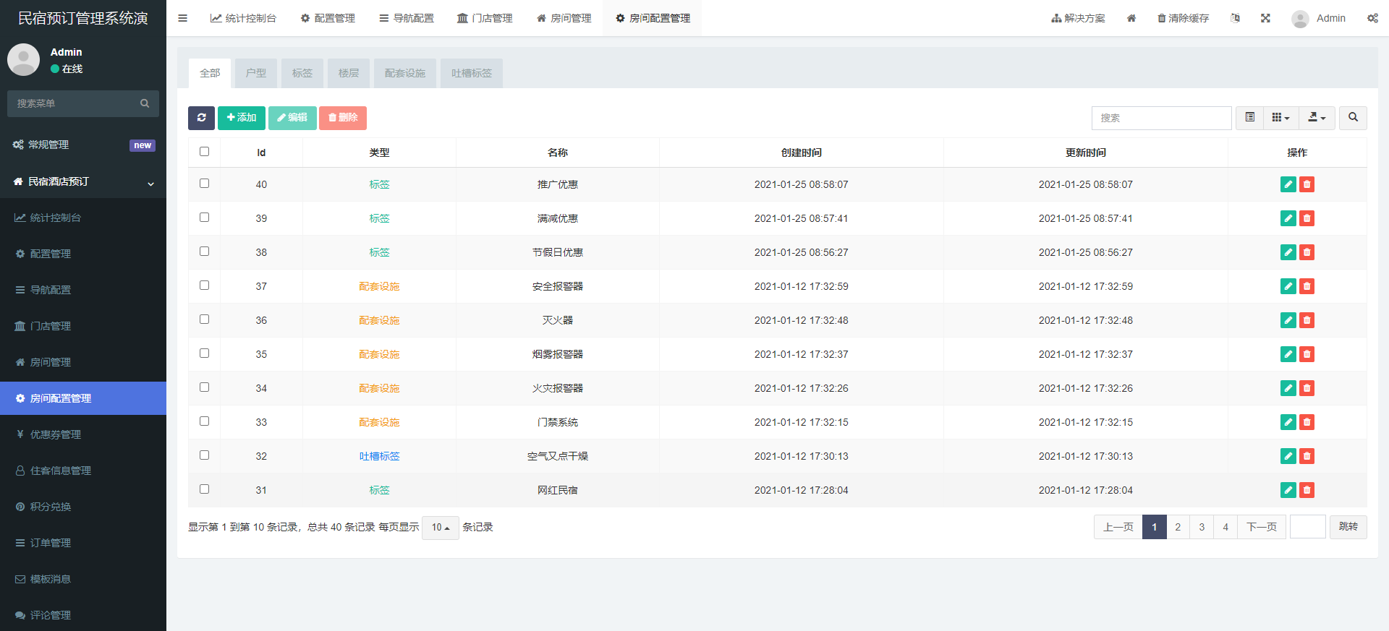Click the red delete icon for row 37

click(1307, 286)
